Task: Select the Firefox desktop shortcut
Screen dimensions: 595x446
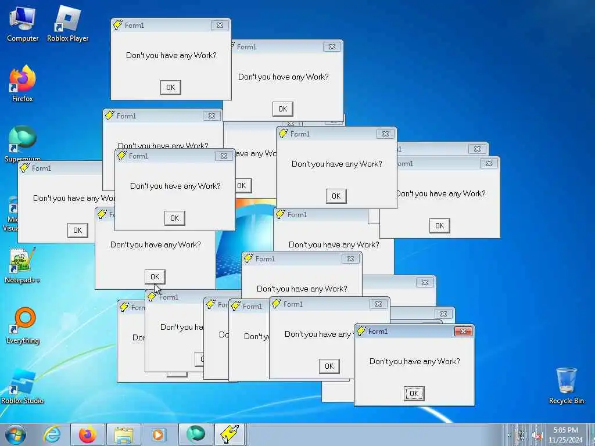Action: click(x=23, y=84)
